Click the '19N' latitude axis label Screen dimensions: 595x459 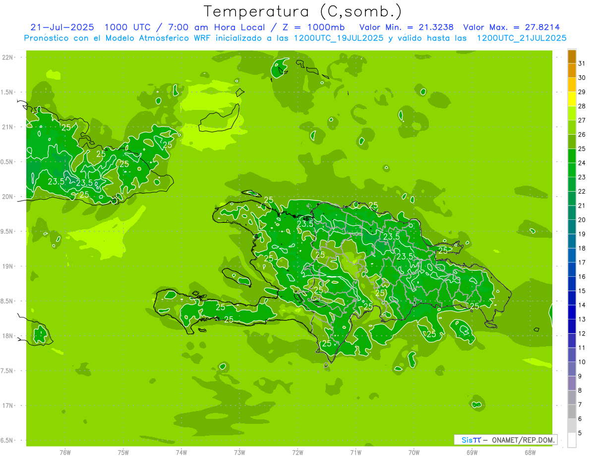click(x=8, y=266)
